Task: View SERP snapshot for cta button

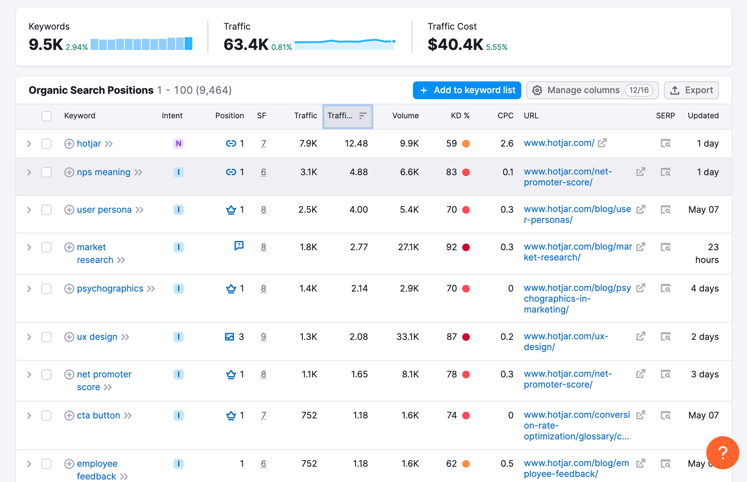Action: (x=665, y=415)
